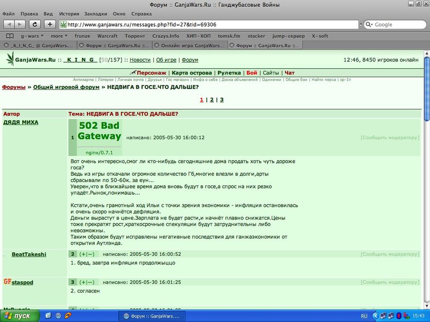Viewport: 430px width, 322px height.
Task: Click the Bluetooth tray icon
Action: [x=399, y=316]
